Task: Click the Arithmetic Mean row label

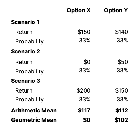Action: click(x=34, y=110)
